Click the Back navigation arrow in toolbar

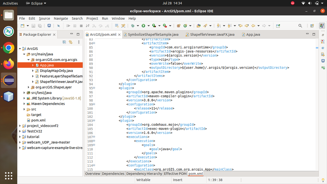coord(253,26)
